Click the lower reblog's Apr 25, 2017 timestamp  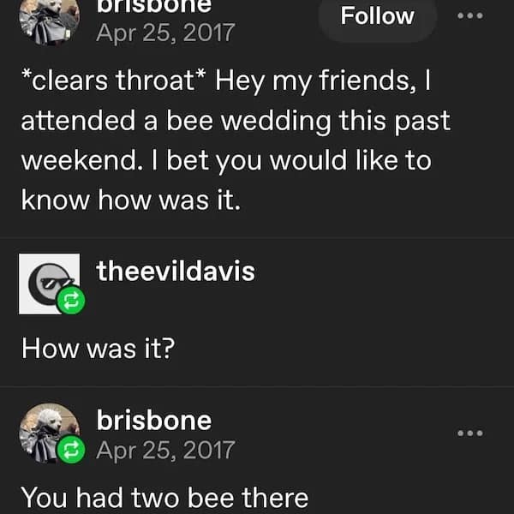tap(165, 450)
